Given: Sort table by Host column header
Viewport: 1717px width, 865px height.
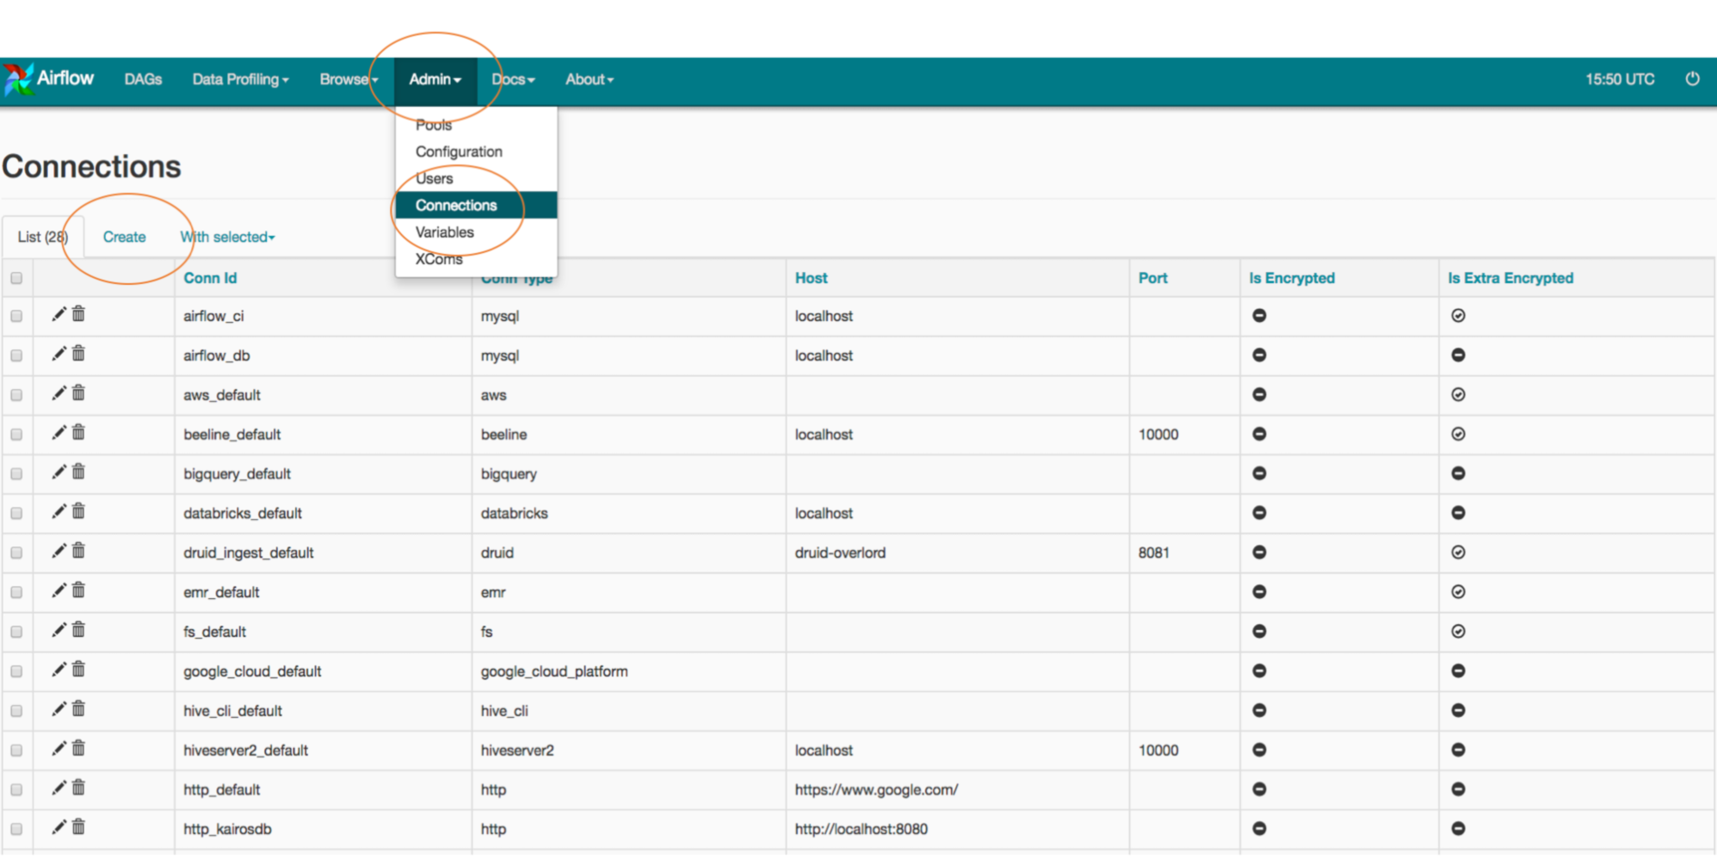Looking at the screenshot, I should coord(811,278).
